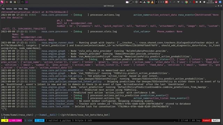Open the volume speaker tray icon
Image resolution: width=223 pixels, height=125 pixels.
[x=197, y=2]
